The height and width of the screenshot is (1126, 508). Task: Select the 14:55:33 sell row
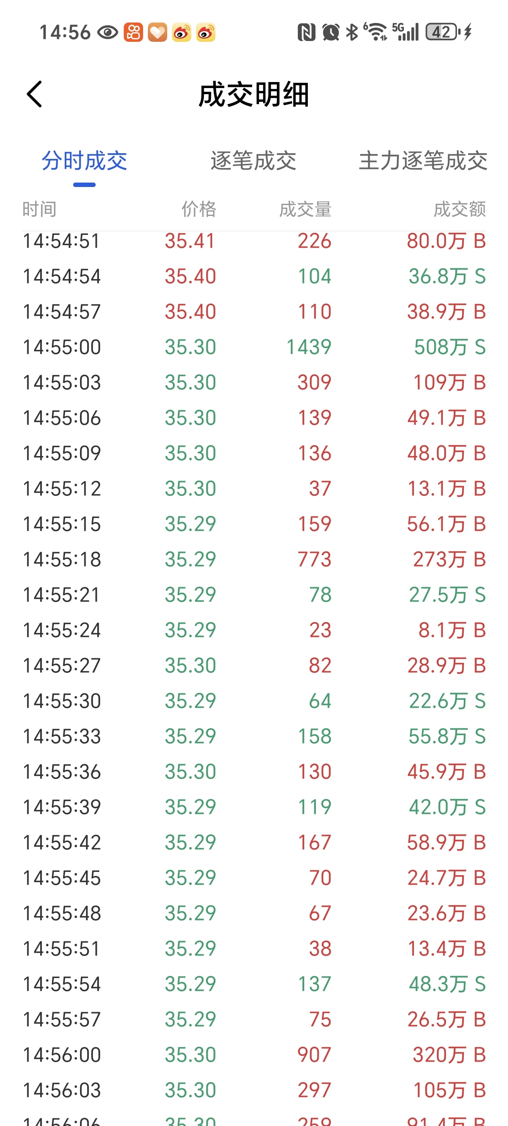[x=254, y=737]
